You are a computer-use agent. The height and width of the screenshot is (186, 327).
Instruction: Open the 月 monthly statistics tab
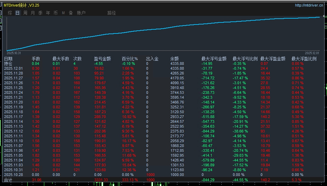click(33, 13)
